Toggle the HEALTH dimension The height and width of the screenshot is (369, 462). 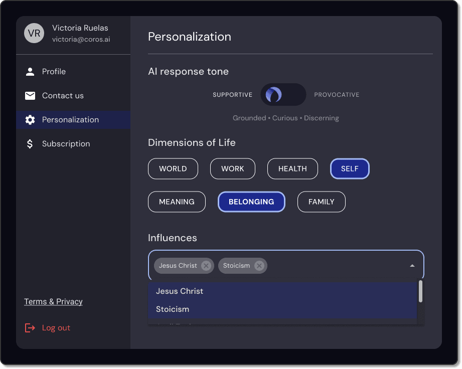(x=292, y=169)
